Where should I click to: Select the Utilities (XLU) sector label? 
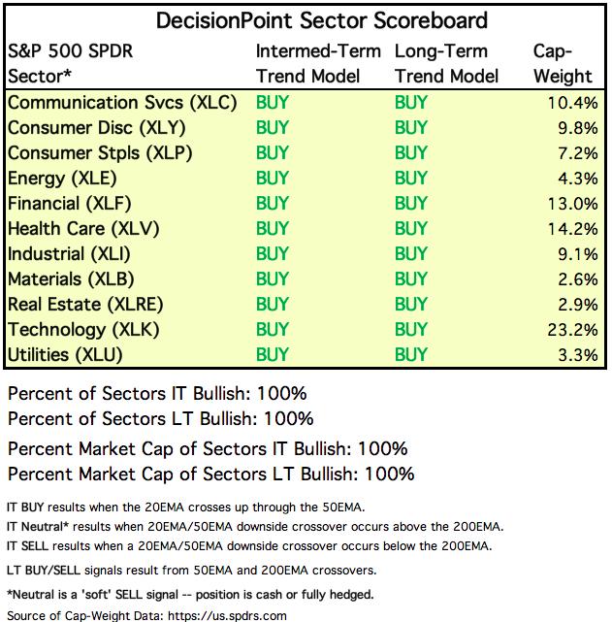point(65,354)
